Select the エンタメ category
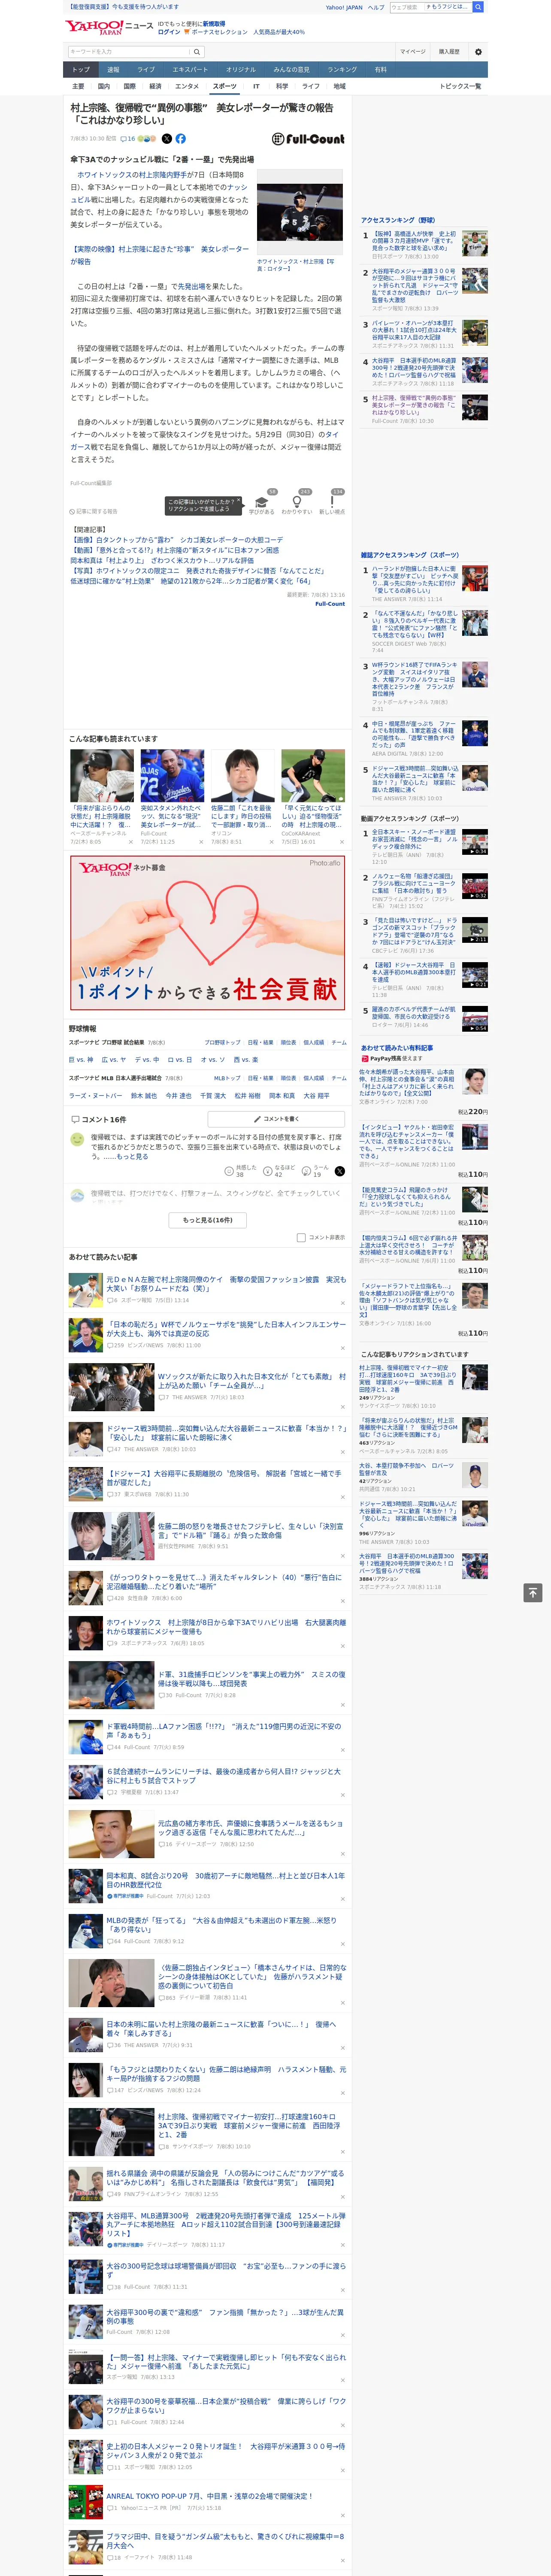This screenshot has width=551, height=2576. pos(187,86)
